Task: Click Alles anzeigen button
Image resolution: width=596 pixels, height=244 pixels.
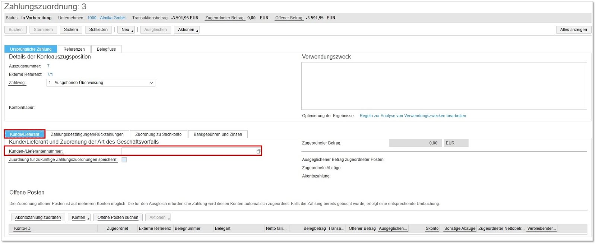Action: coord(573,30)
